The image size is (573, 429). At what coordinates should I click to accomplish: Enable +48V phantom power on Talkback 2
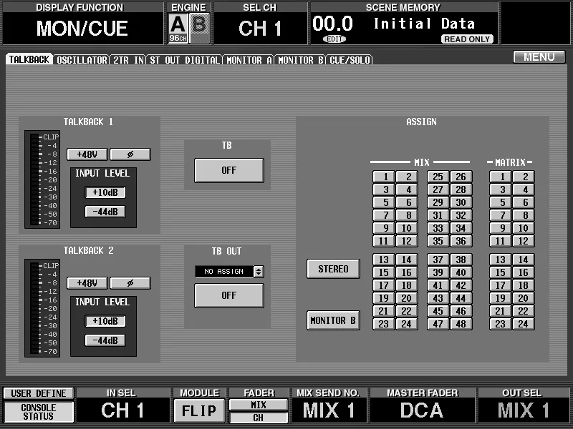(87, 283)
